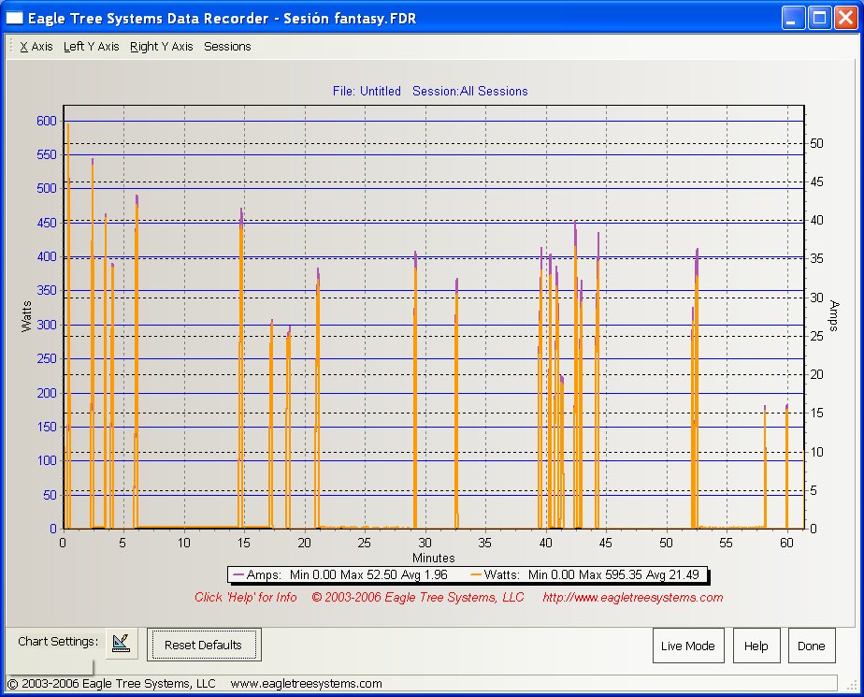The width and height of the screenshot is (864, 697).
Task: Switch to Live Mode
Action: pos(688,646)
